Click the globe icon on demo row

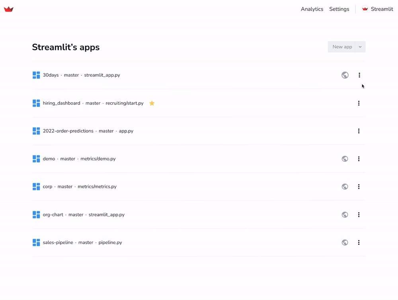coord(345,159)
